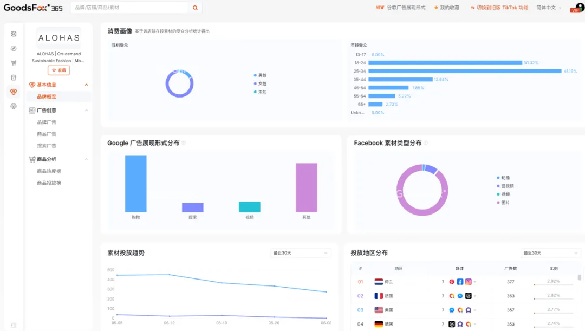Toggle 女性 legend in gender chart
The width and height of the screenshot is (585, 331).
click(x=261, y=83)
